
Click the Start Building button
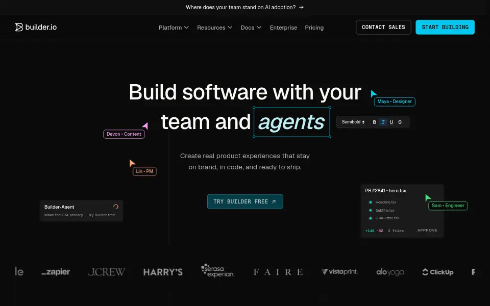point(445,27)
